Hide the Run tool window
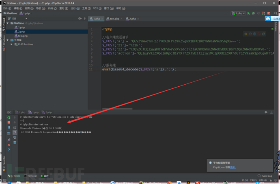Viewport: 280px width, 184px height. click(271, 112)
